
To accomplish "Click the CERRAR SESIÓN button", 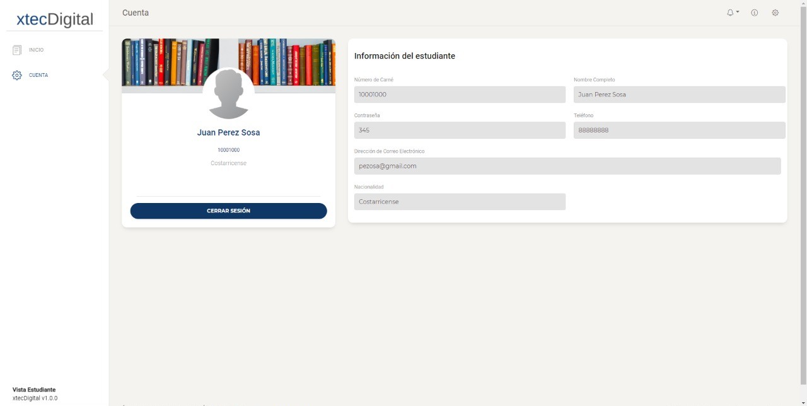I will tap(228, 211).
